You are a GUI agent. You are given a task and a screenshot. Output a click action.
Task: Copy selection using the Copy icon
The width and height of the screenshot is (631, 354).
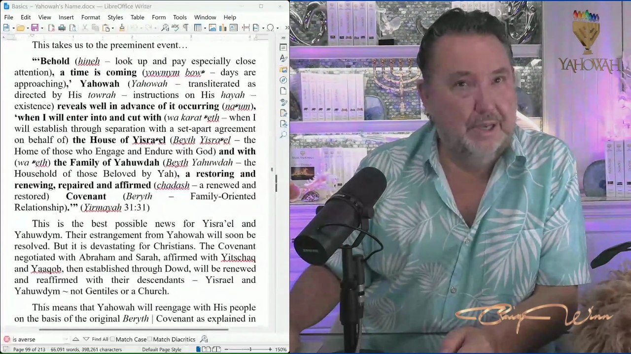tap(95, 28)
